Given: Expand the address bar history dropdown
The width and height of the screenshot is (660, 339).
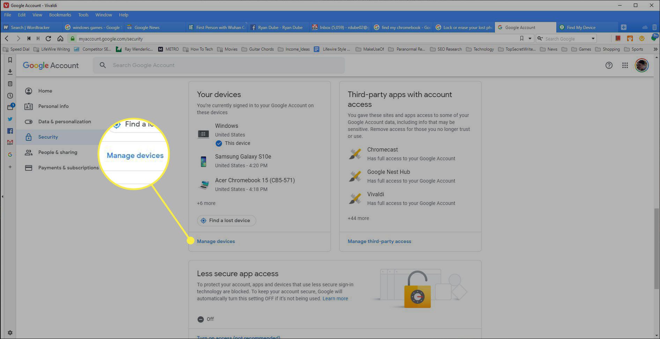Looking at the screenshot, I should pos(530,38).
